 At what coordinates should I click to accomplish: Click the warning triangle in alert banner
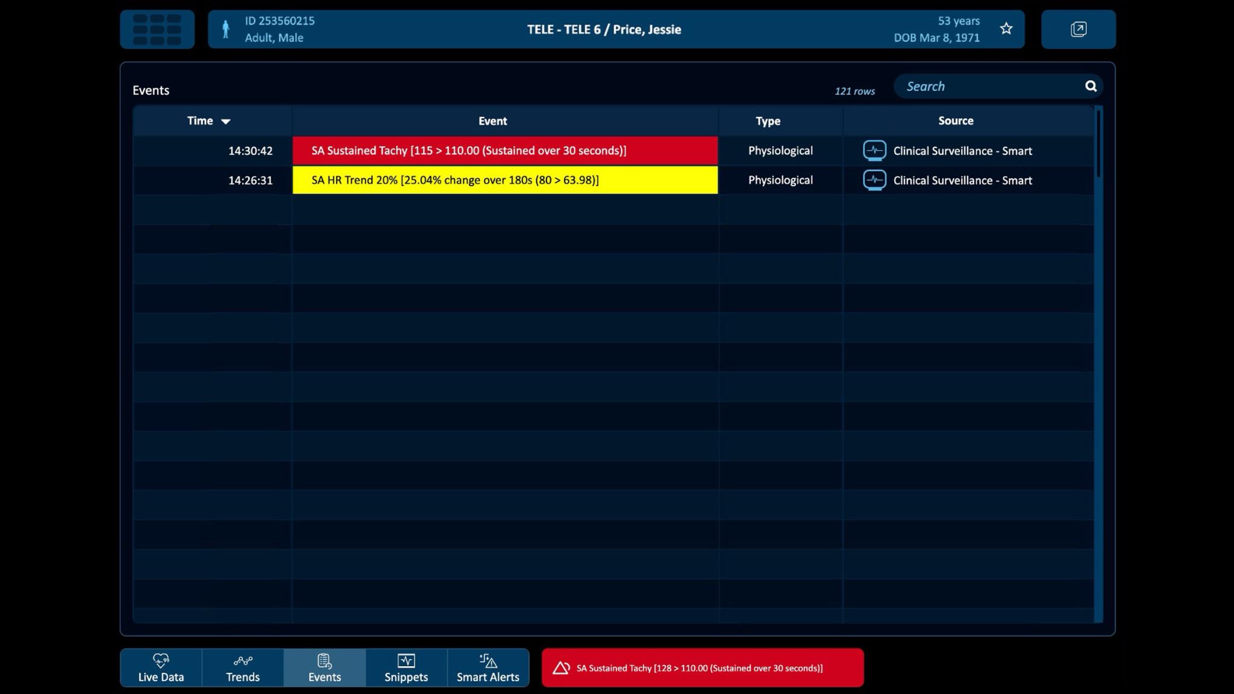point(561,667)
